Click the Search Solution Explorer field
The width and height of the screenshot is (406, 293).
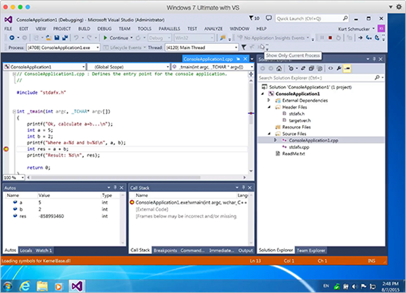(316, 78)
